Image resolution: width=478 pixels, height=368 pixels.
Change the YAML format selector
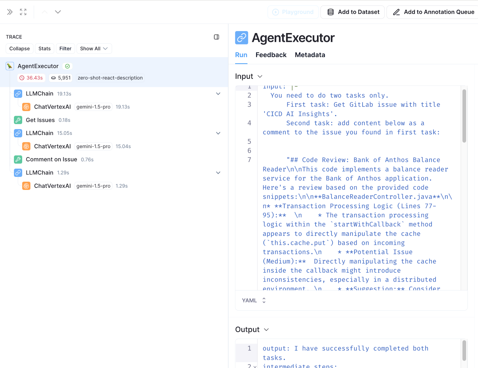click(254, 300)
